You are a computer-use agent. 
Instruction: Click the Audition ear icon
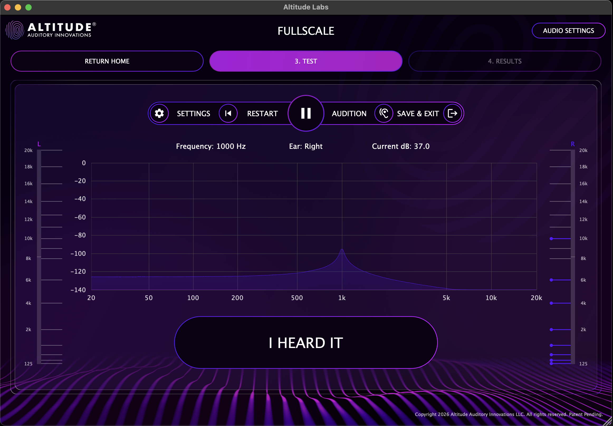384,113
